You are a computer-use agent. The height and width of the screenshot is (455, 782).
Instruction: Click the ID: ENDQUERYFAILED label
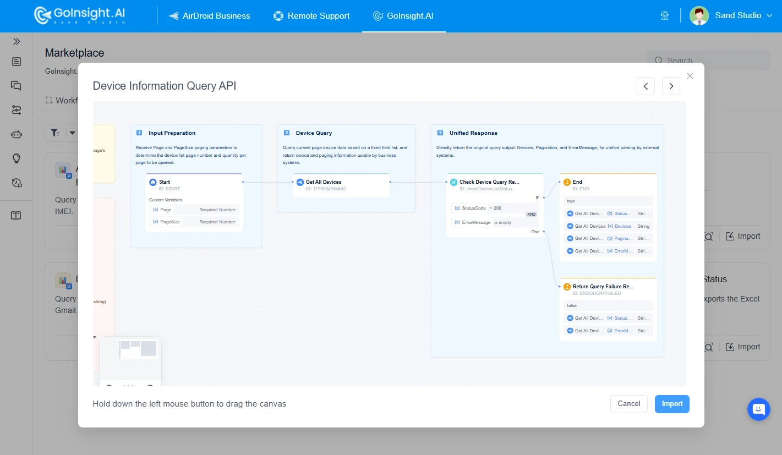pyautogui.click(x=597, y=293)
